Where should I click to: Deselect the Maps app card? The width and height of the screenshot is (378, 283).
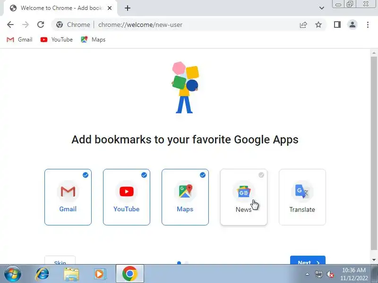(185, 197)
